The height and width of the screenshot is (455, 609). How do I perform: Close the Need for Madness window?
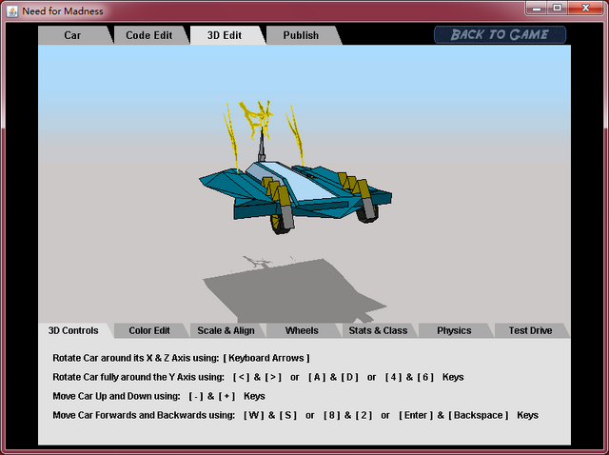(x=586, y=8)
